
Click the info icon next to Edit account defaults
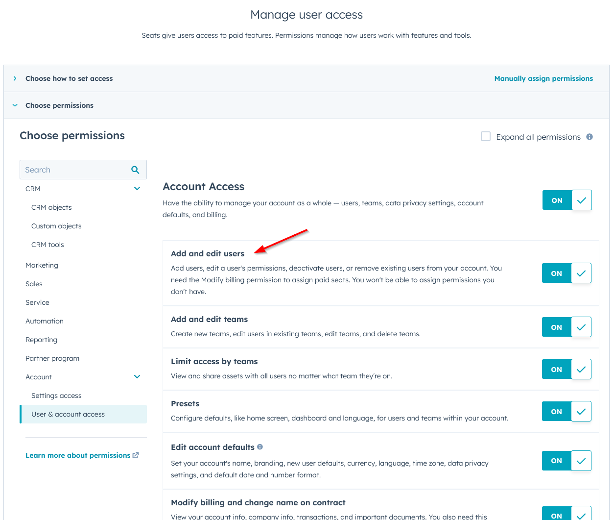point(260,446)
